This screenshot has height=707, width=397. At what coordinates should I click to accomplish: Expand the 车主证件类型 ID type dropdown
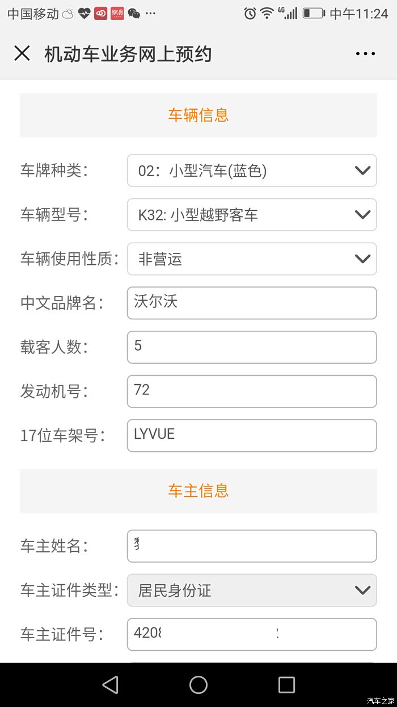[x=252, y=590]
